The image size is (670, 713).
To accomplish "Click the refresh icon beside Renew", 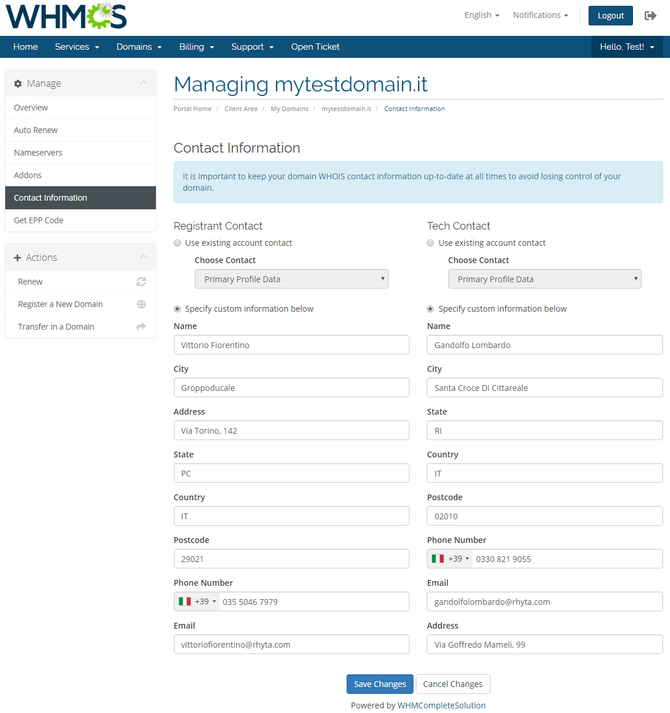I will pos(141,282).
